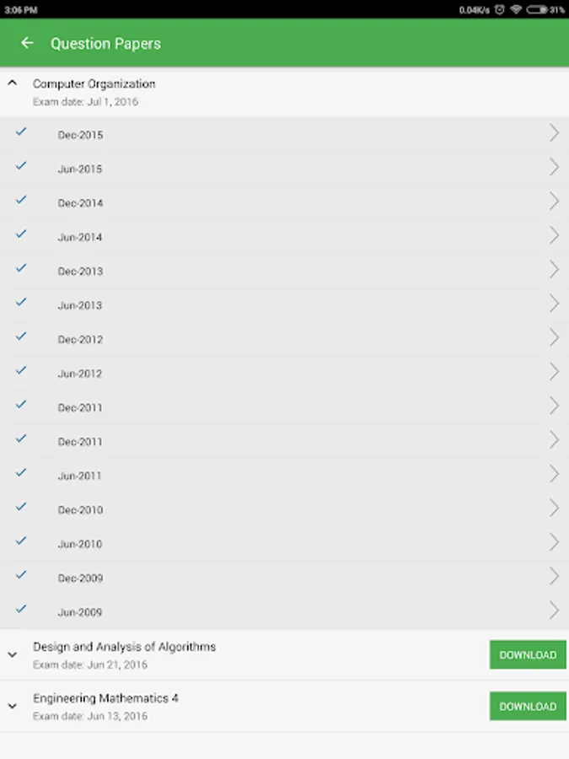Screen dimensions: 569x759
Task: Download Engineering Mathematics 4 papers
Action: 528,706
